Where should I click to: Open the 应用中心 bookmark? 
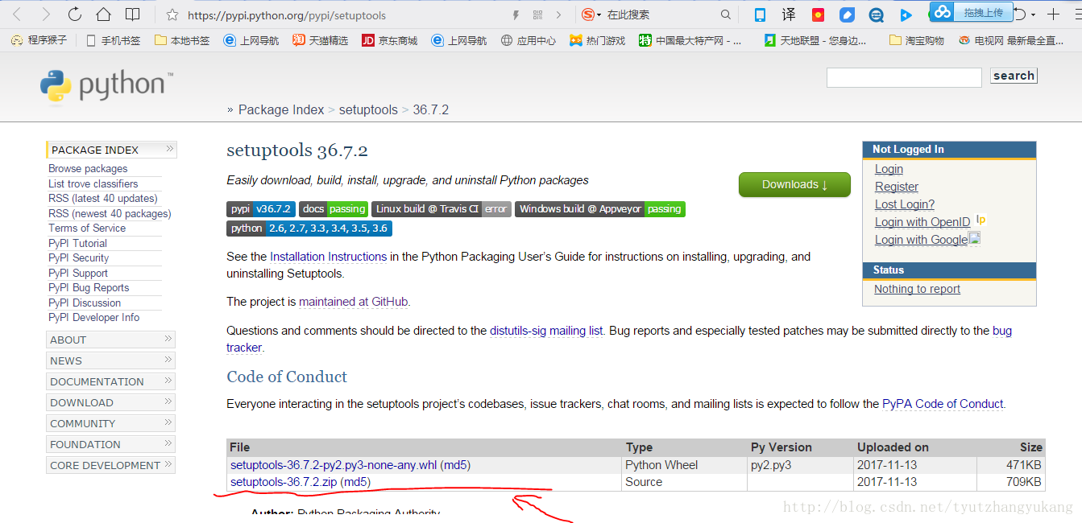point(529,40)
